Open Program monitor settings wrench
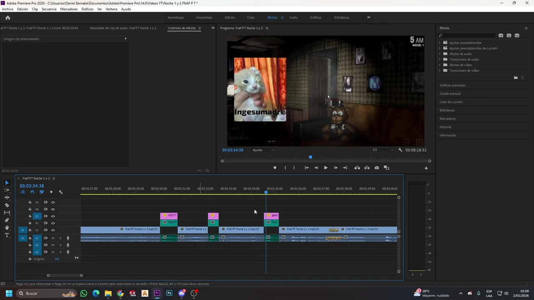 (400, 150)
